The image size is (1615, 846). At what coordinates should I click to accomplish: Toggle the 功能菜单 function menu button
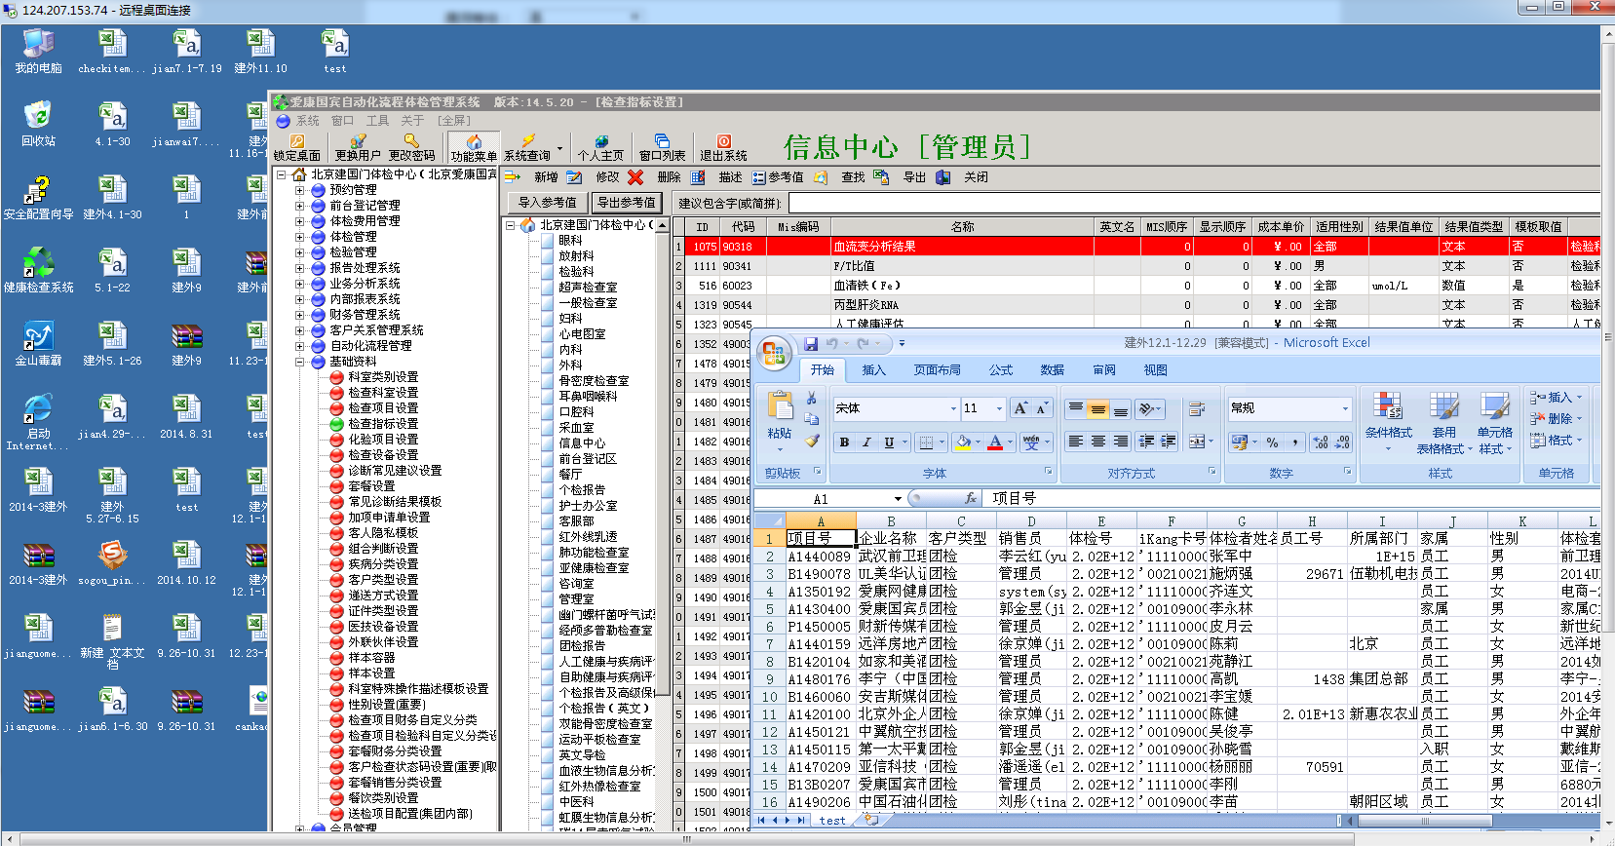pos(474,147)
